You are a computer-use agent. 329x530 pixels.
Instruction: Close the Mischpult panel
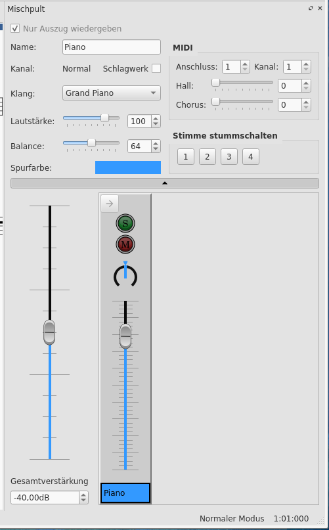click(x=320, y=9)
